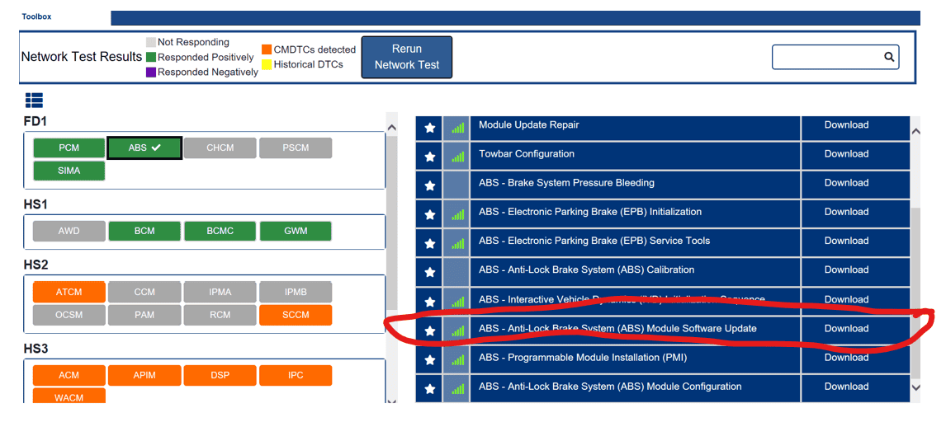Star the EPB Service Tools row
This screenshot has width=946, height=422.
(x=429, y=243)
